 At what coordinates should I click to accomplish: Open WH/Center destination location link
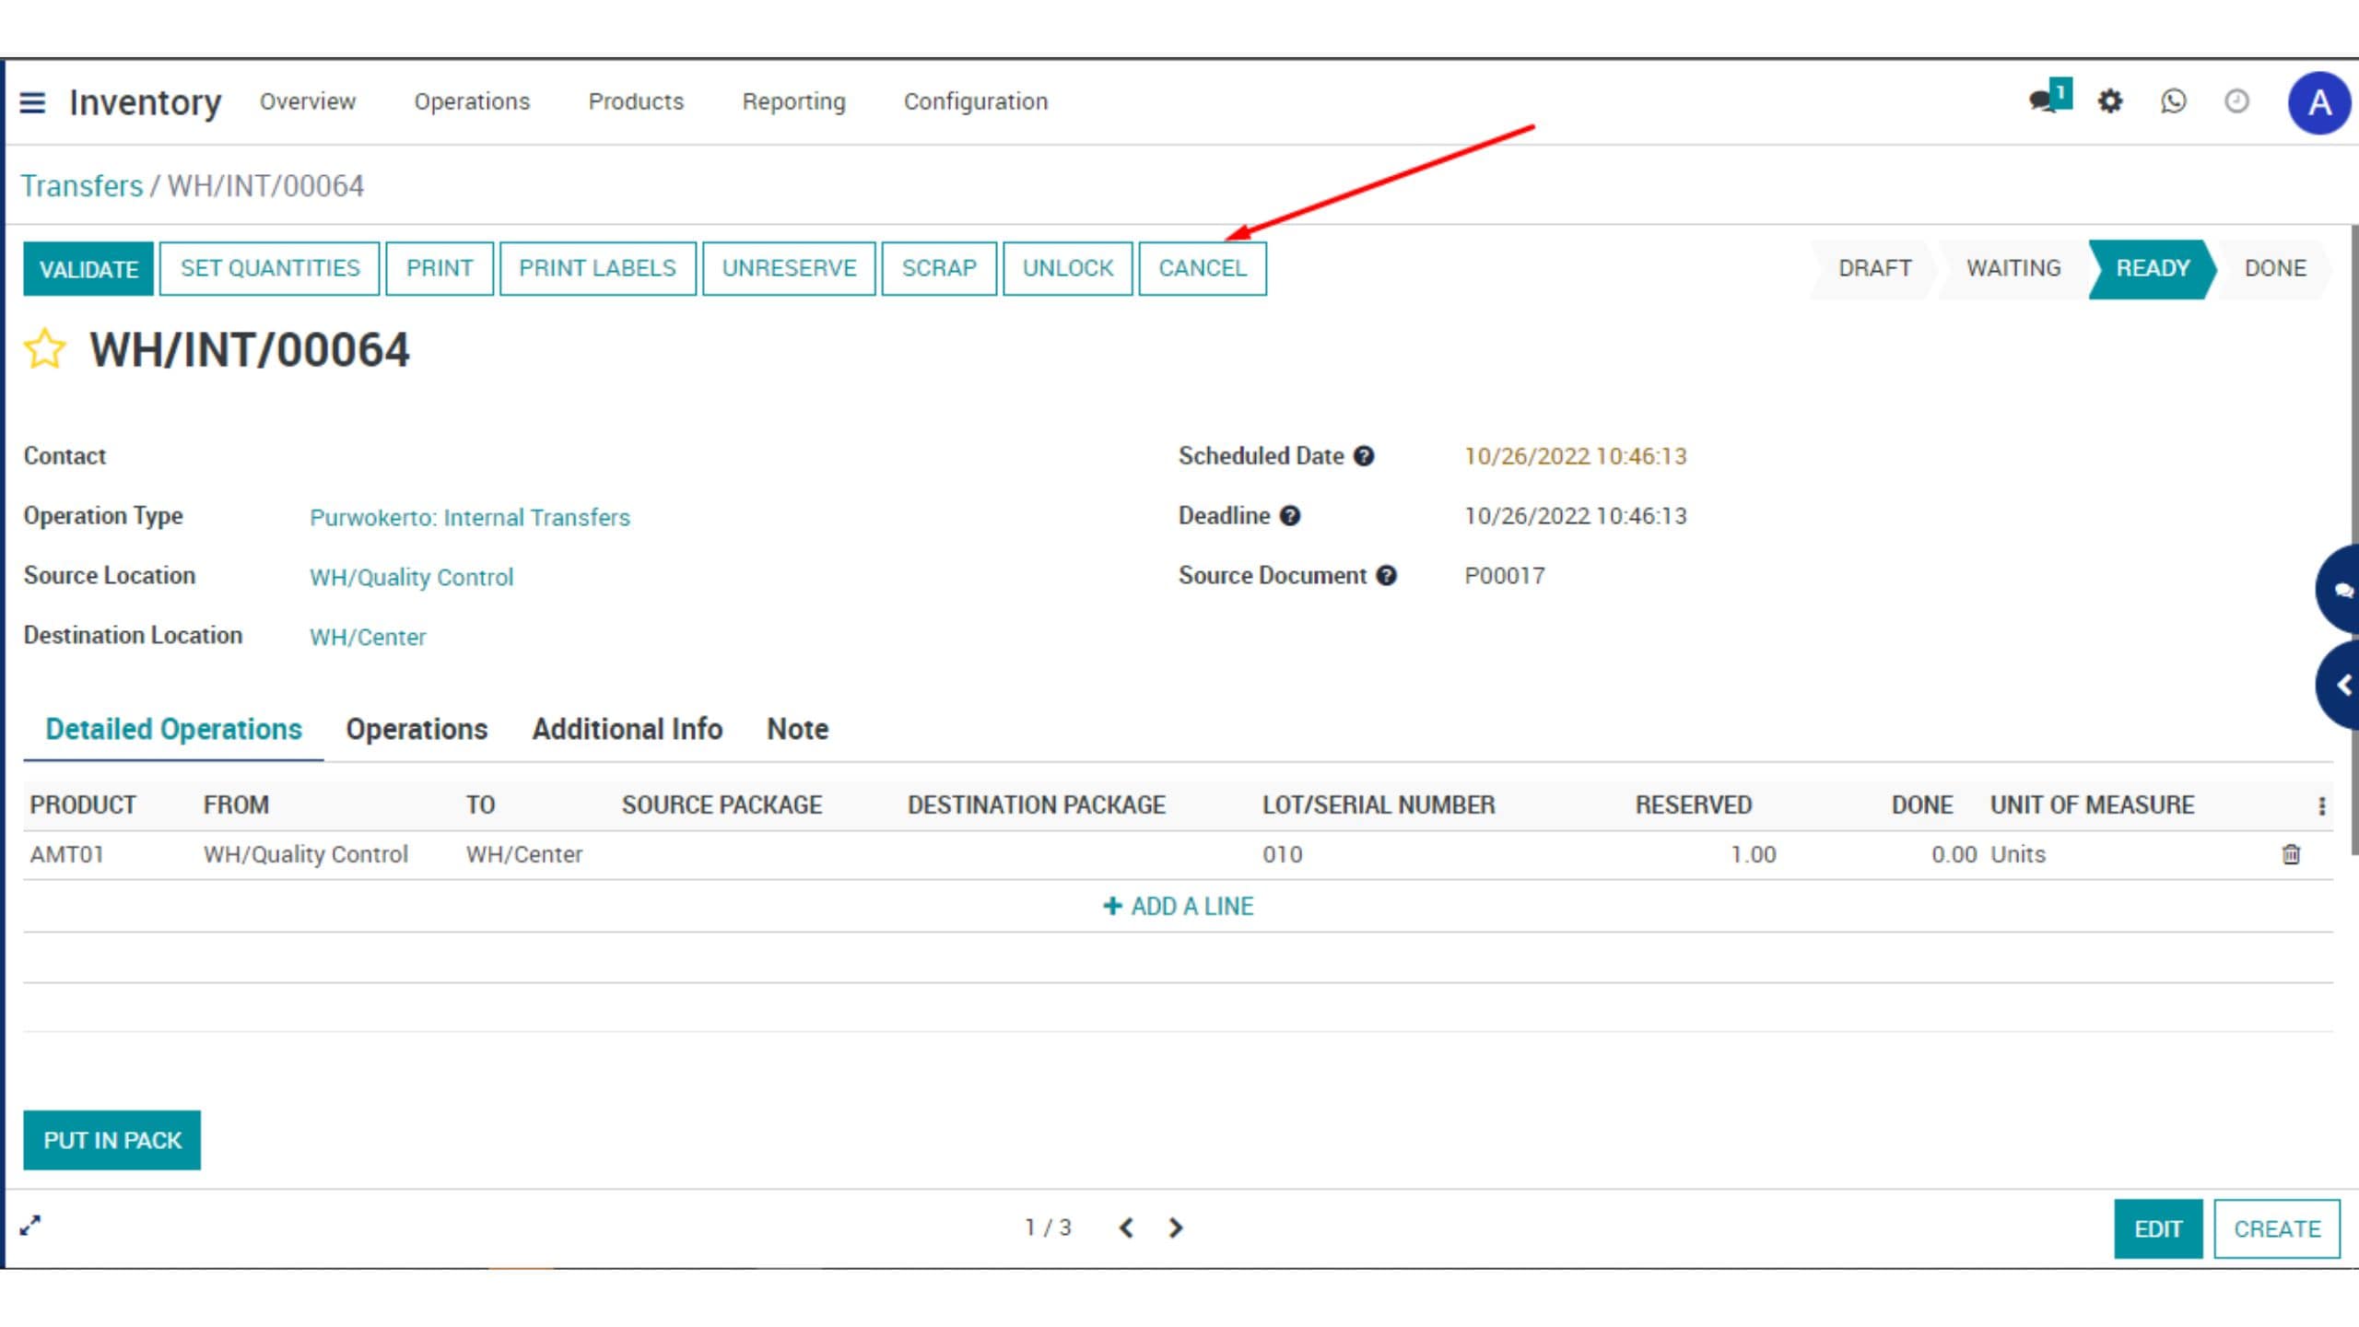(x=368, y=638)
